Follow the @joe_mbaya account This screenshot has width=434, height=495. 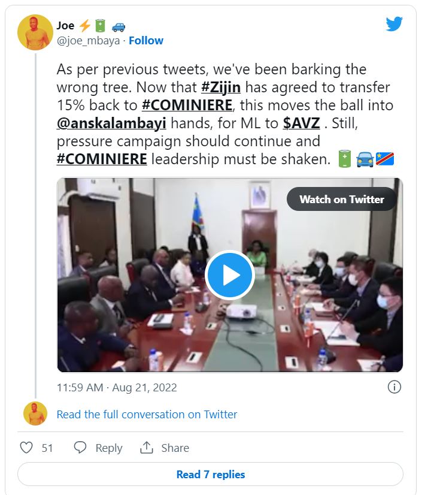click(146, 41)
